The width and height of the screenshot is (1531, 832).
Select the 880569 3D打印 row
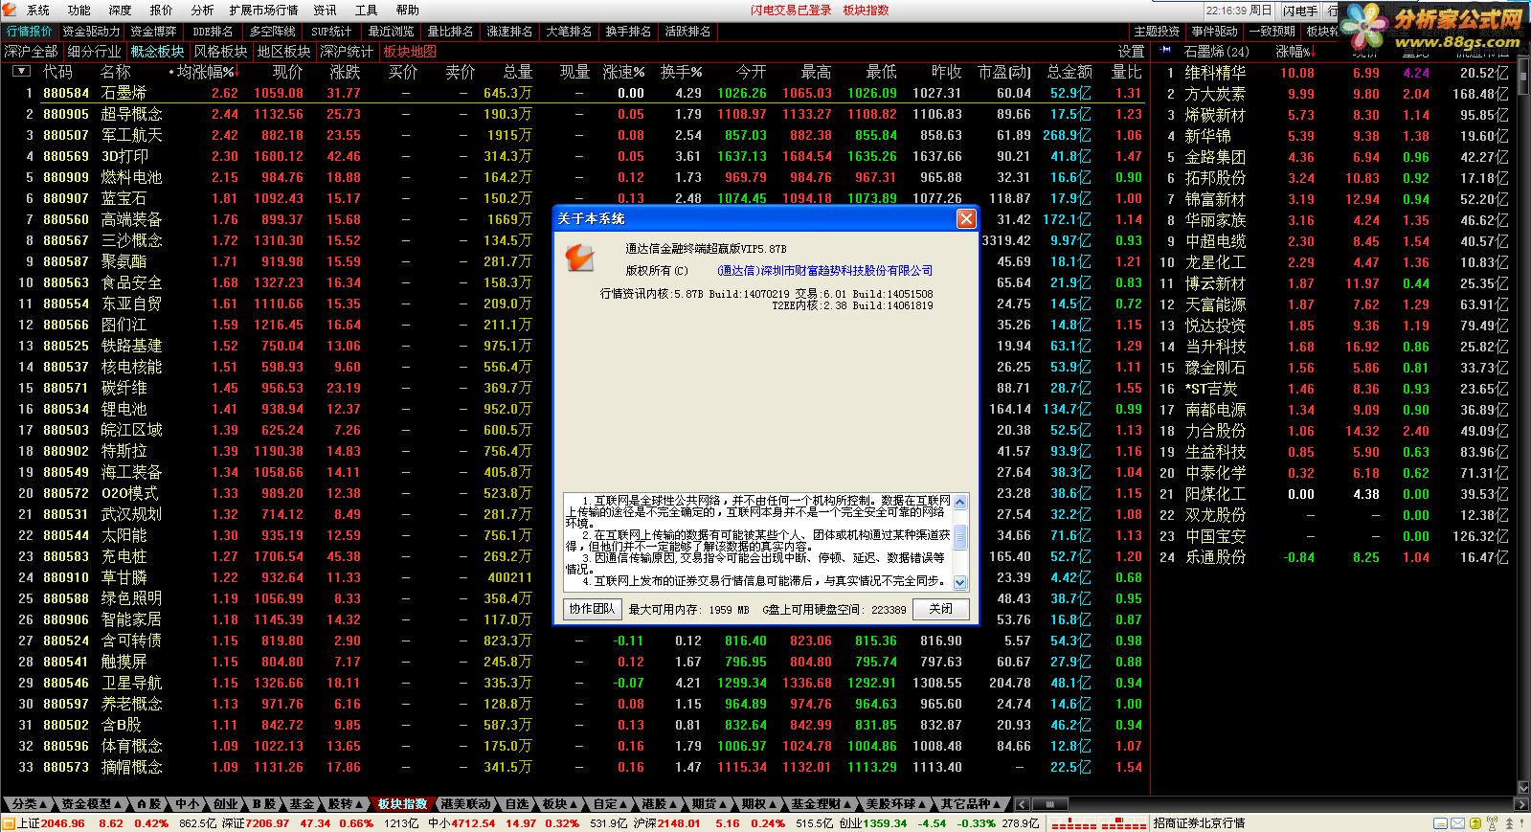pyautogui.click(x=574, y=156)
